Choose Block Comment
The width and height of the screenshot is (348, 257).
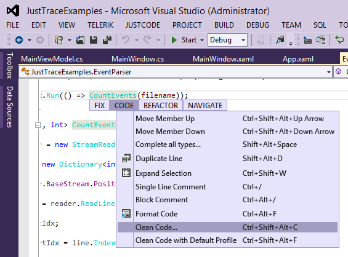pyautogui.click(x=227, y=200)
